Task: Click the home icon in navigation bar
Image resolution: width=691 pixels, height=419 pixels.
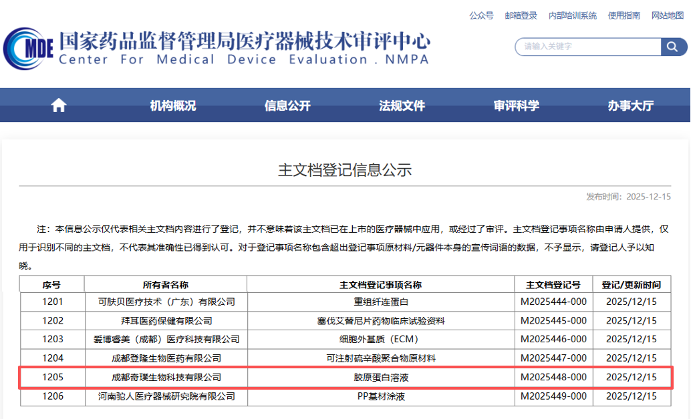Action: coord(59,105)
